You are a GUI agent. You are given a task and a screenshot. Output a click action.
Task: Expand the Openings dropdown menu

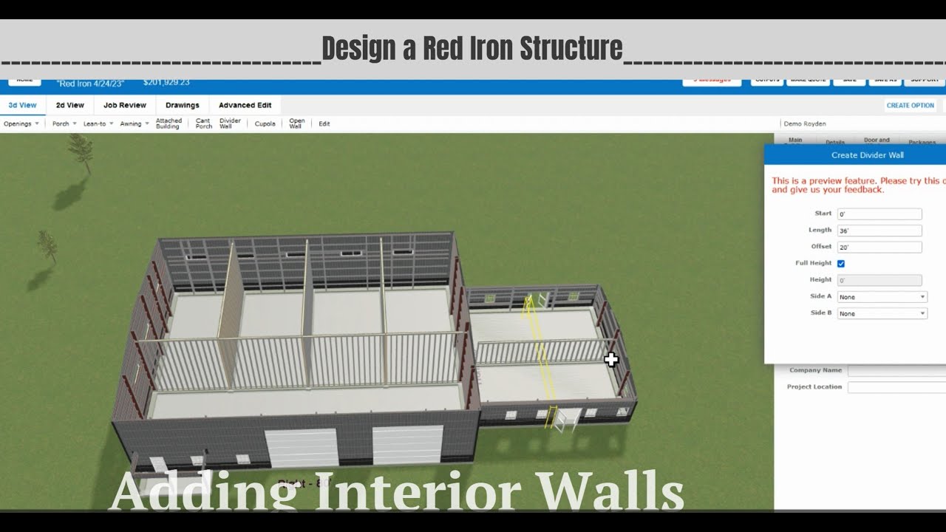coord(21,124)
